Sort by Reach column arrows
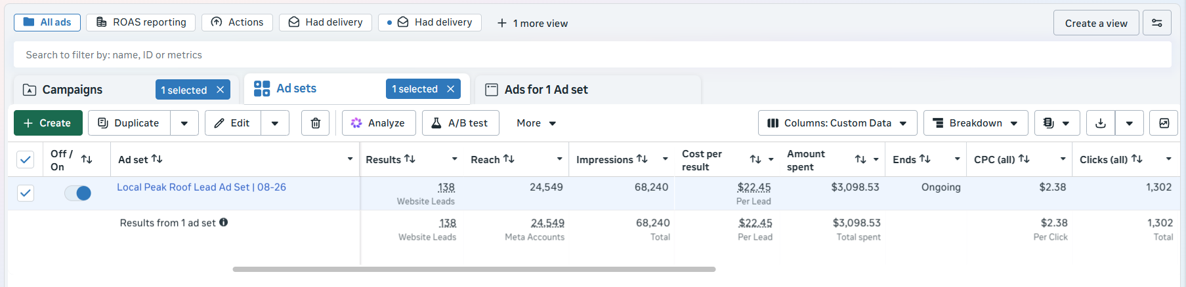1186x287 pixels. (509, 159)
